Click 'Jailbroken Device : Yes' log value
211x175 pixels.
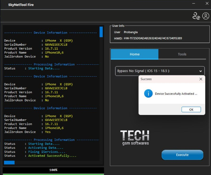48,132
